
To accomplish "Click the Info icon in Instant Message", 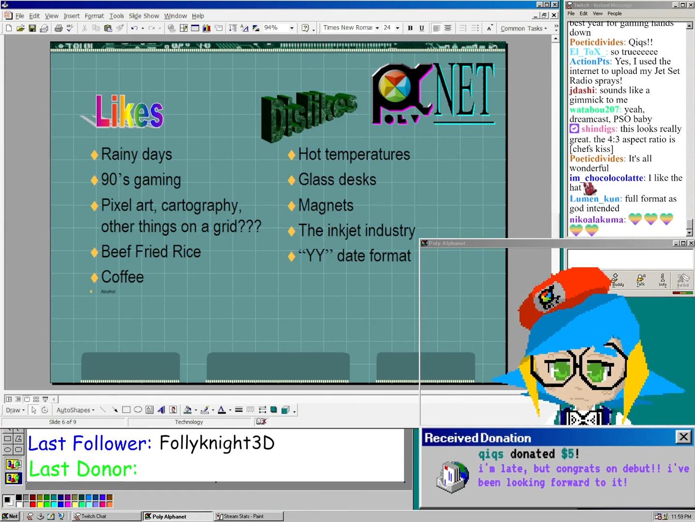I will pyautogui.click(x=663, y=280).
